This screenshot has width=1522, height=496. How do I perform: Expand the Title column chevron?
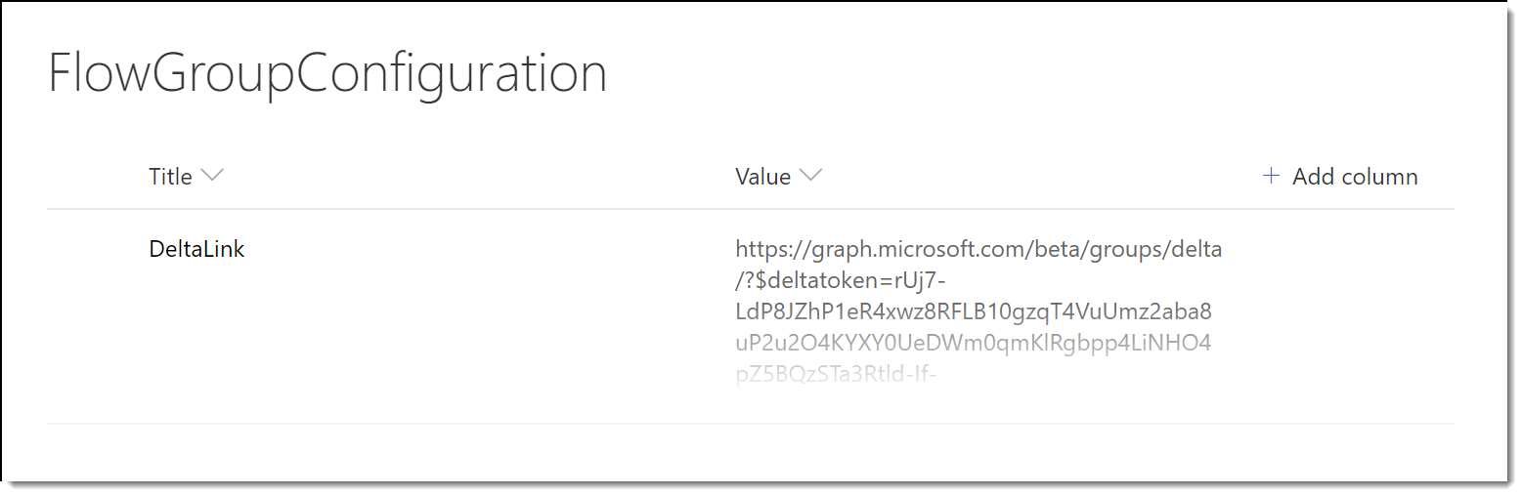tap(212, 176)
